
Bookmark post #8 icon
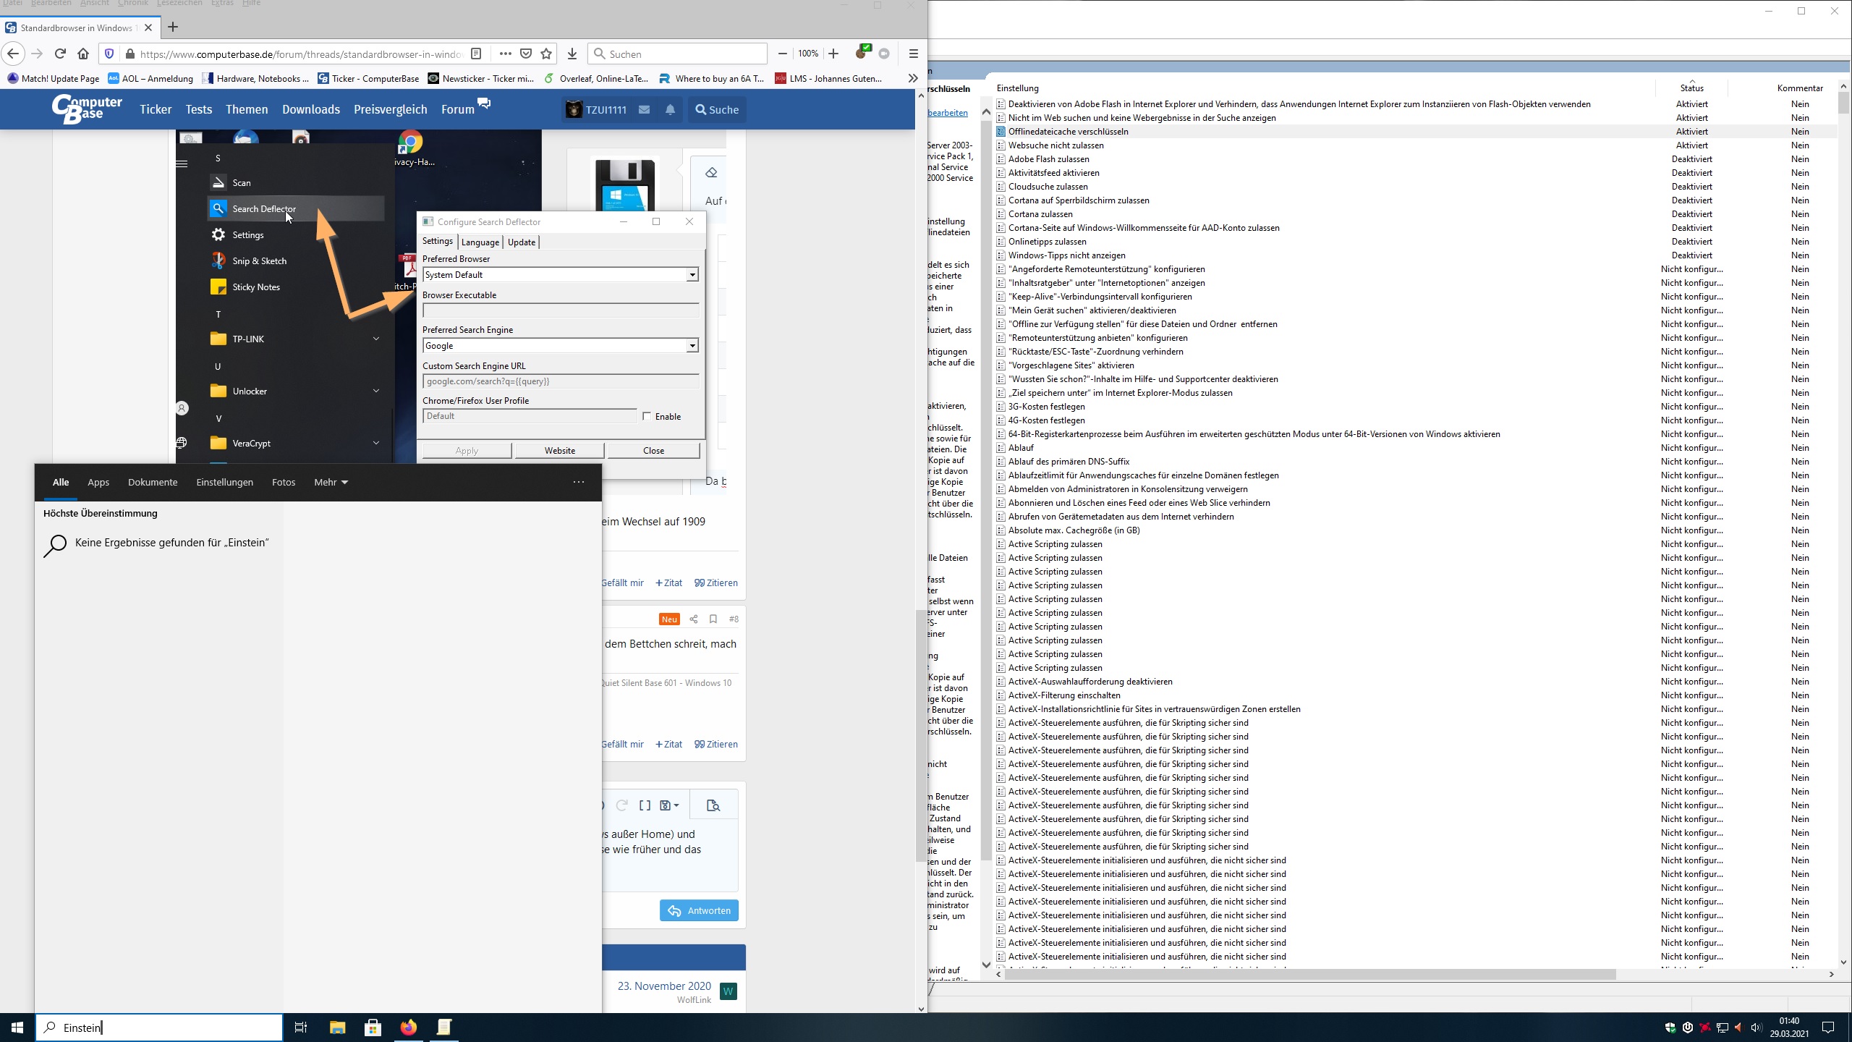pyautogui.click(x=713, y=619)
